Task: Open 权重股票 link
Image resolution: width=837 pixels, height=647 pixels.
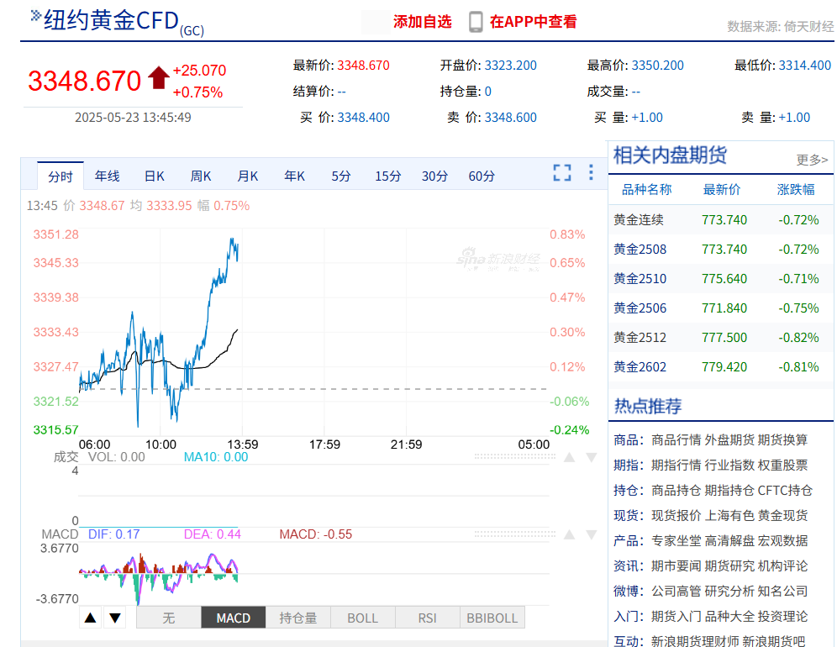Action: click(x=782, y=465)
